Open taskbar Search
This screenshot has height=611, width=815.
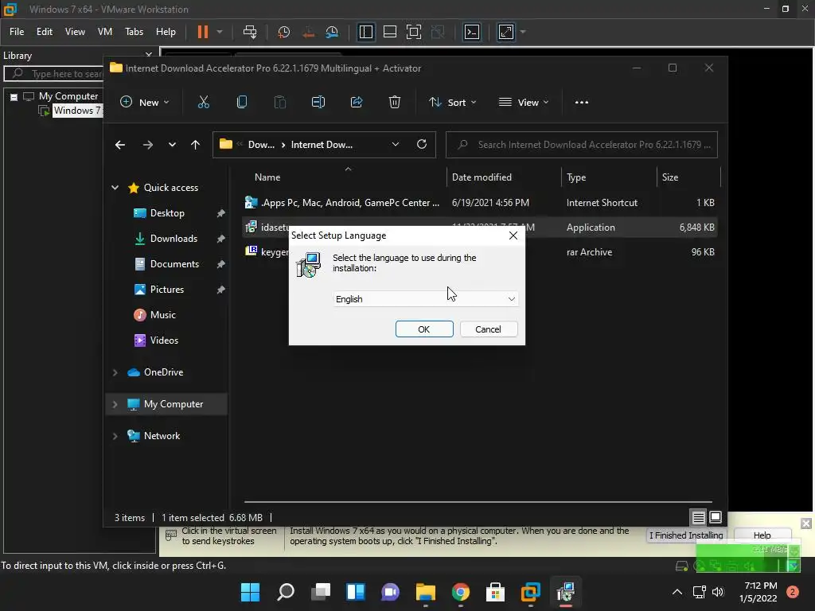coord(286,592)
